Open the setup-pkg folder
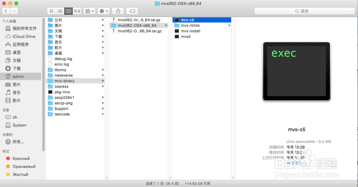The image size is (358, 187). (x=76, y=103)
